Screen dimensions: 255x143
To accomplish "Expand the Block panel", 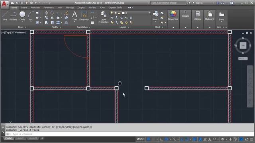I will [x=159, y=27].
